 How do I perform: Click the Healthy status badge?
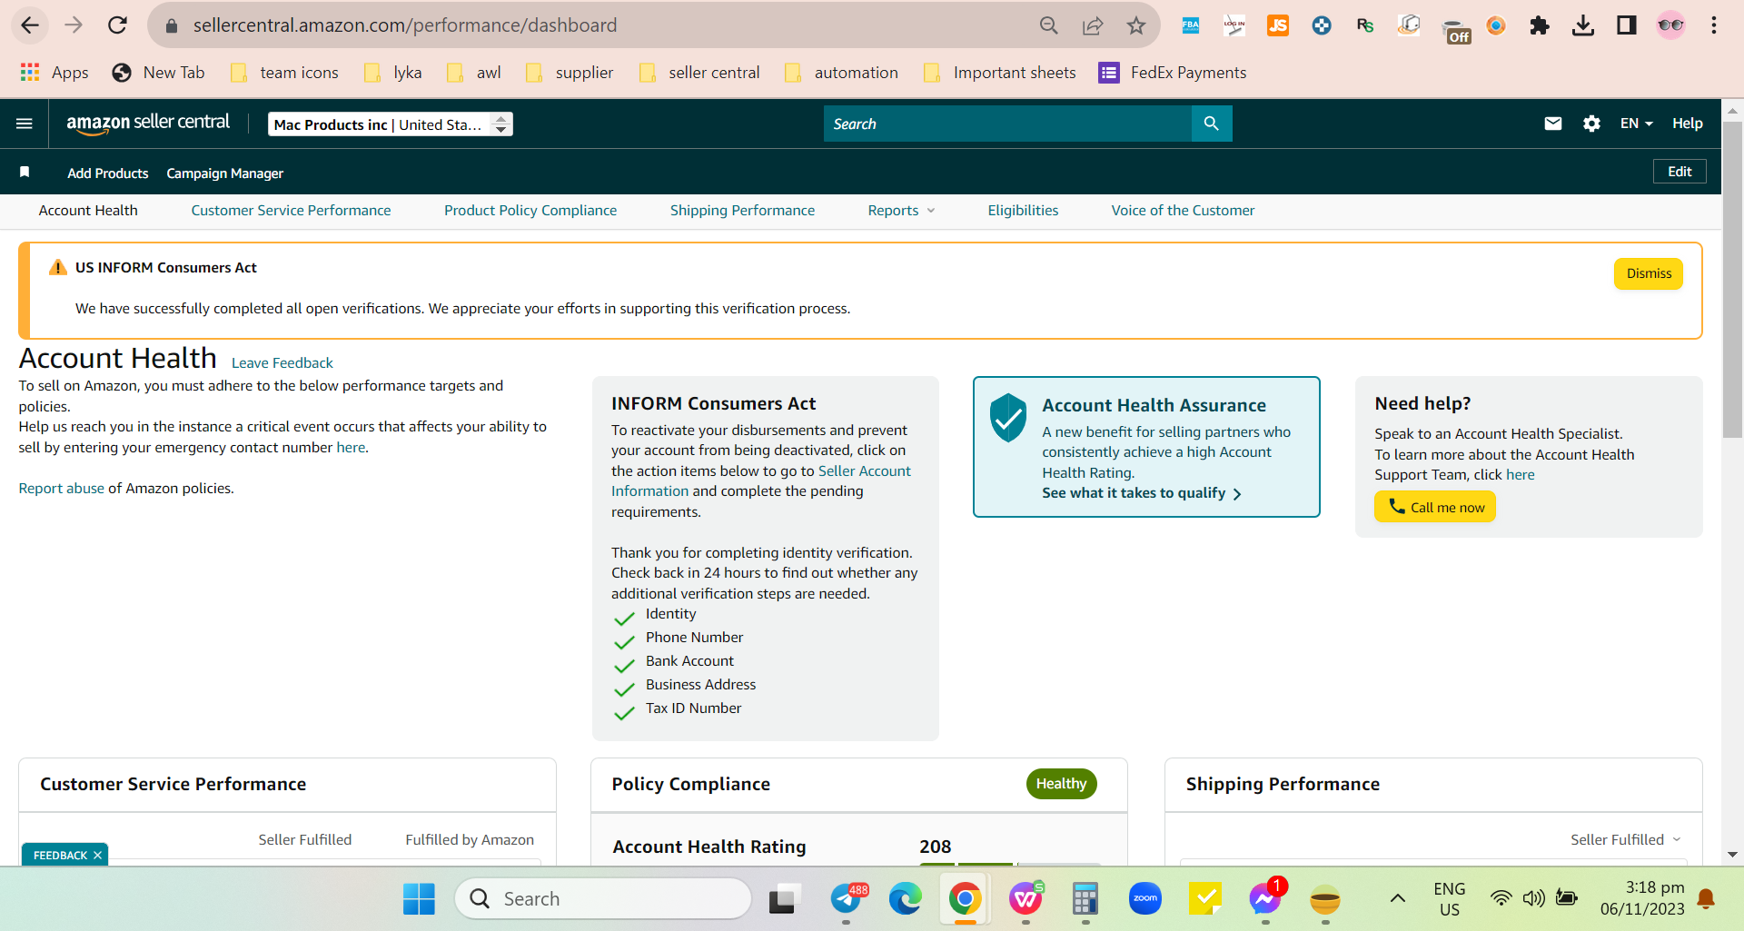coord(1061,784)
